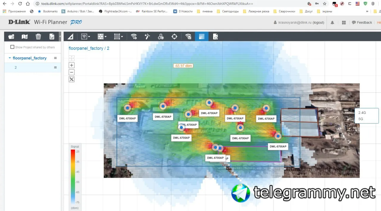
Task: Click the blue -75 end of signal legend
Action: pos(73,202)
